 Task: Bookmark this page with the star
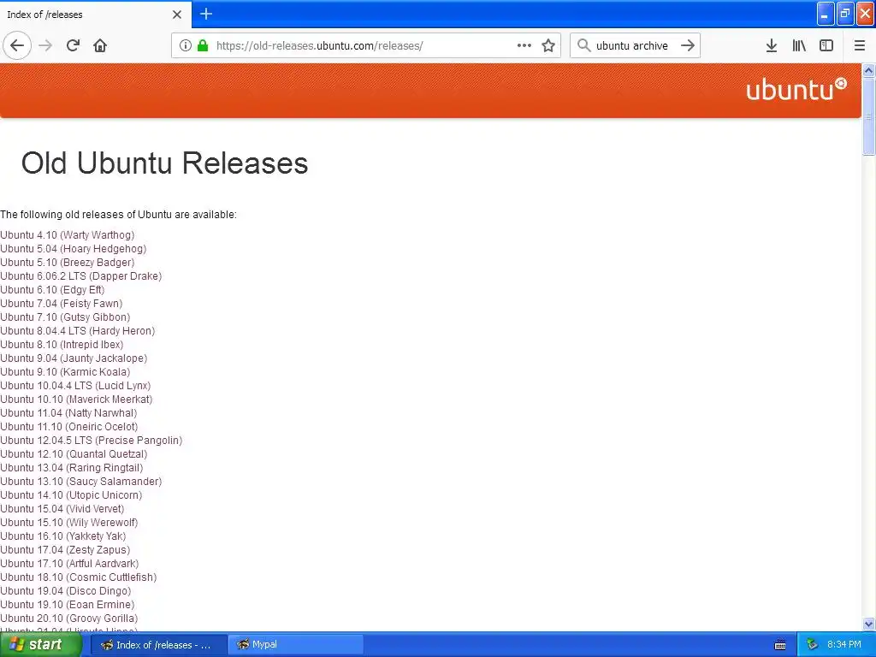548,45
